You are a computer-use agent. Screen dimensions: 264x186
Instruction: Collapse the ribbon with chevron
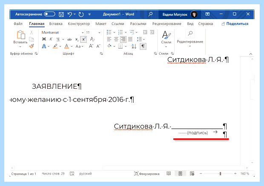point(251,54)
